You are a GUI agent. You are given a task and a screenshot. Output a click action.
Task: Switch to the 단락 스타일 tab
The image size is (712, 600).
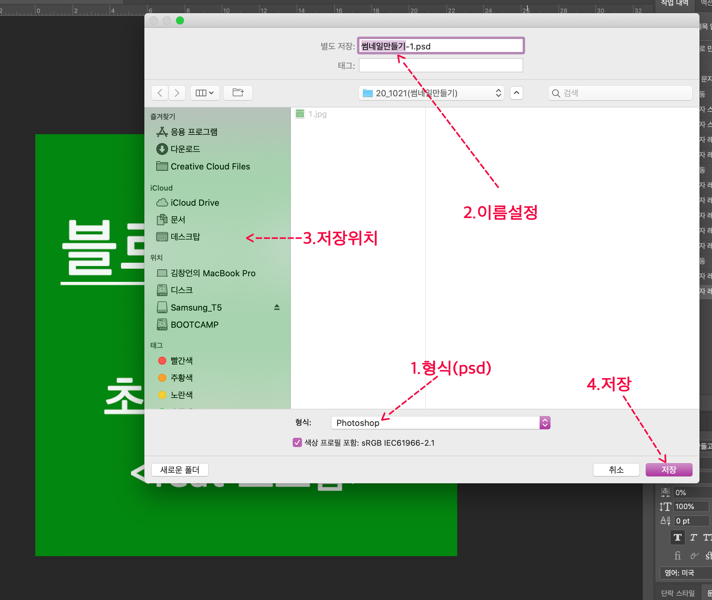pos(677,593)
